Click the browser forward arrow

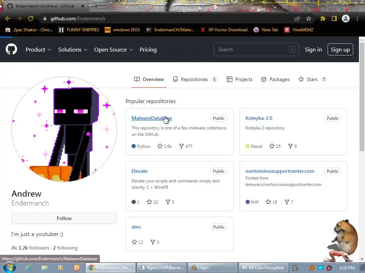click(19, 18)
